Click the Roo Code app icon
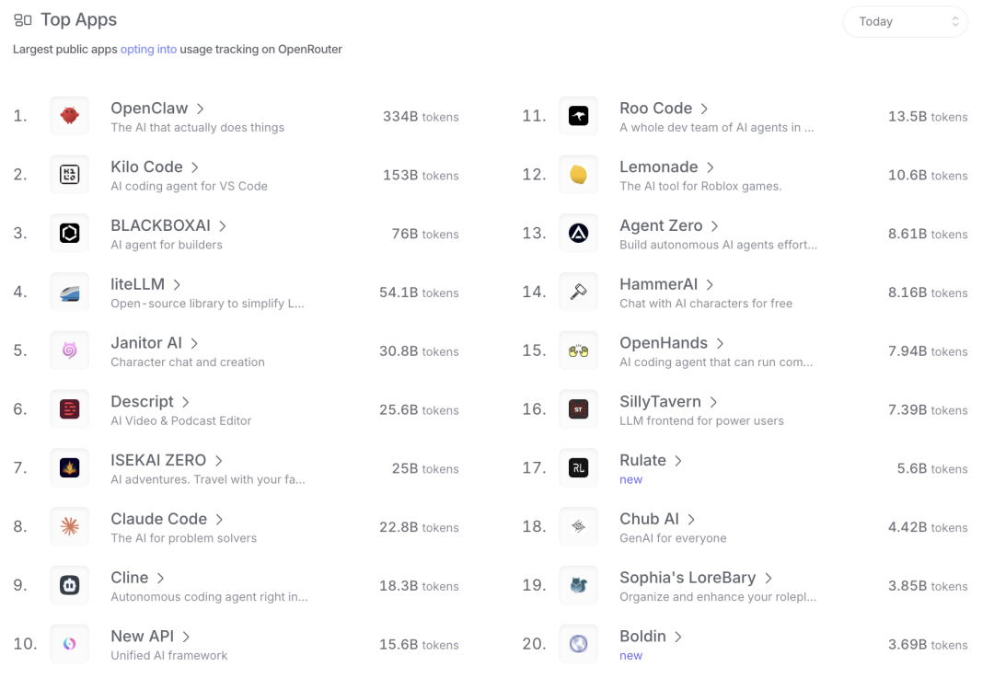This screenshot has width=994, height=678. (x=578, y=116)
